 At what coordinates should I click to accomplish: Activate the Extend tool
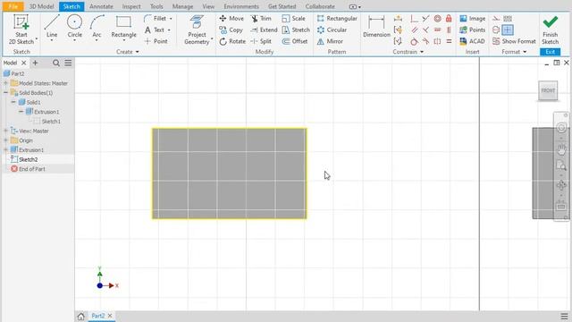[x=265, y=30]
